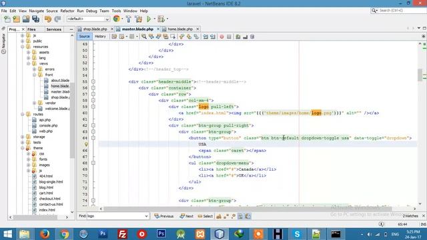Screen dimensions: 427x240
Task: Switch to Source view of editor
Action: [85, 36]
